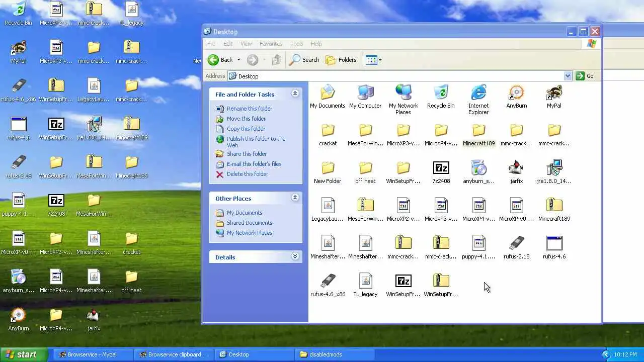Viewport: 644px width, 362px height.
Task: Open My Documents link under Other Places
Action: point(245,213)
